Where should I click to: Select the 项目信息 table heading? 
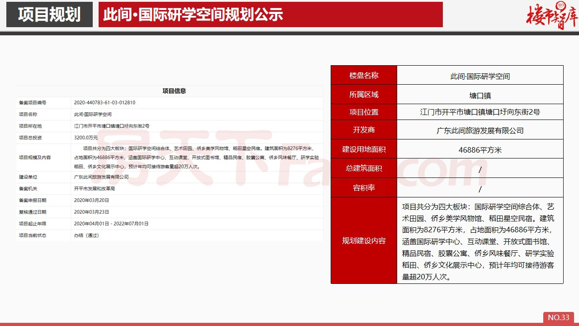pos(174,91)
